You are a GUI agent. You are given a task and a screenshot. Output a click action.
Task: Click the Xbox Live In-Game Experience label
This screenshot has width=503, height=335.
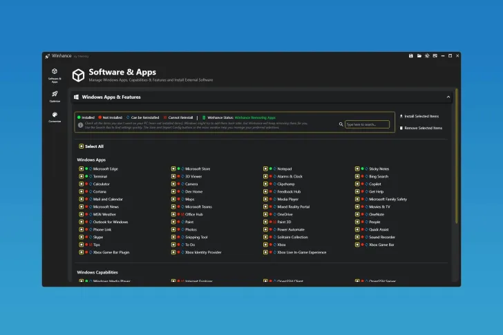click(x=302, y=252)
